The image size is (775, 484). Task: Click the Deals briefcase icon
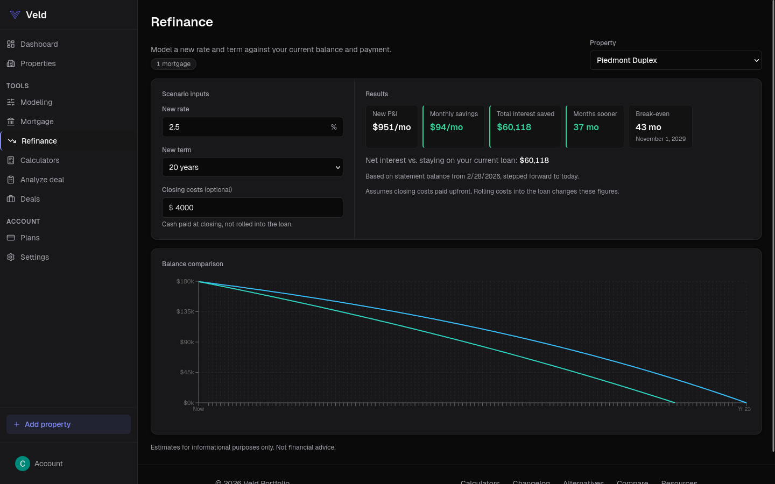[x=11, y=199]
